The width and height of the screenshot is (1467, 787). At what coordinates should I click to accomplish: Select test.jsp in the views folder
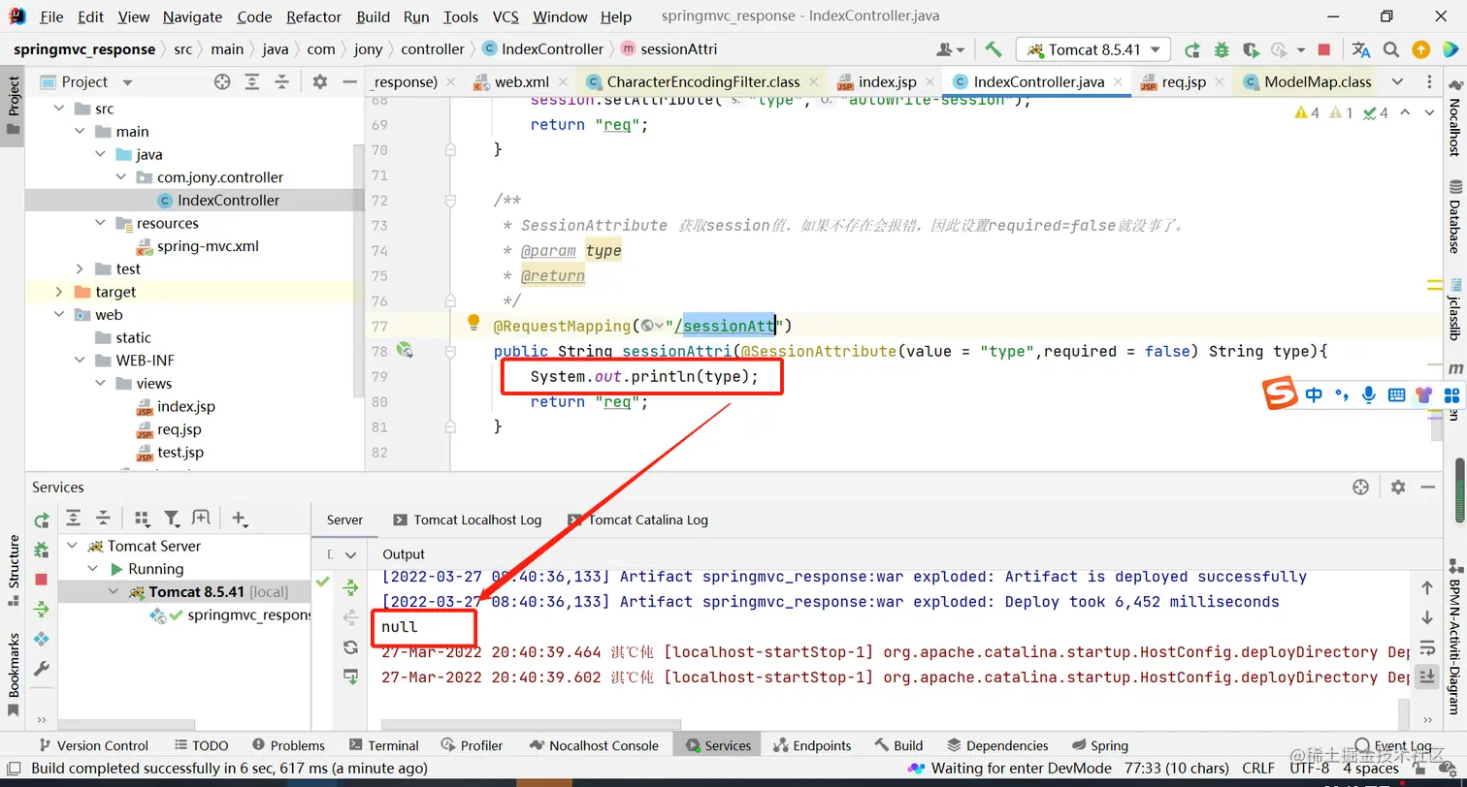170,453
